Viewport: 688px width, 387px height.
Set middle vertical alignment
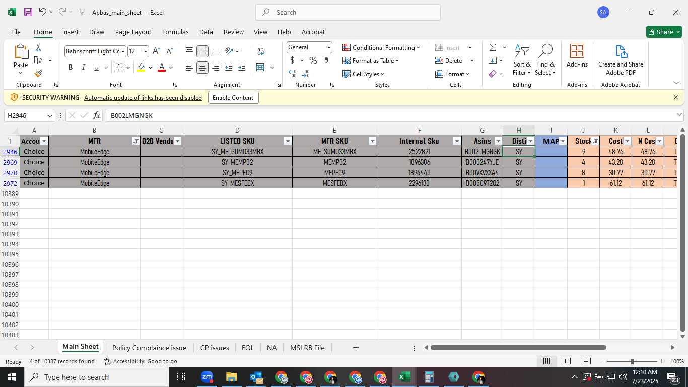(202, 51)
